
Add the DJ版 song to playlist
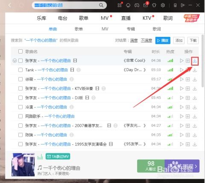click(187, 98)
